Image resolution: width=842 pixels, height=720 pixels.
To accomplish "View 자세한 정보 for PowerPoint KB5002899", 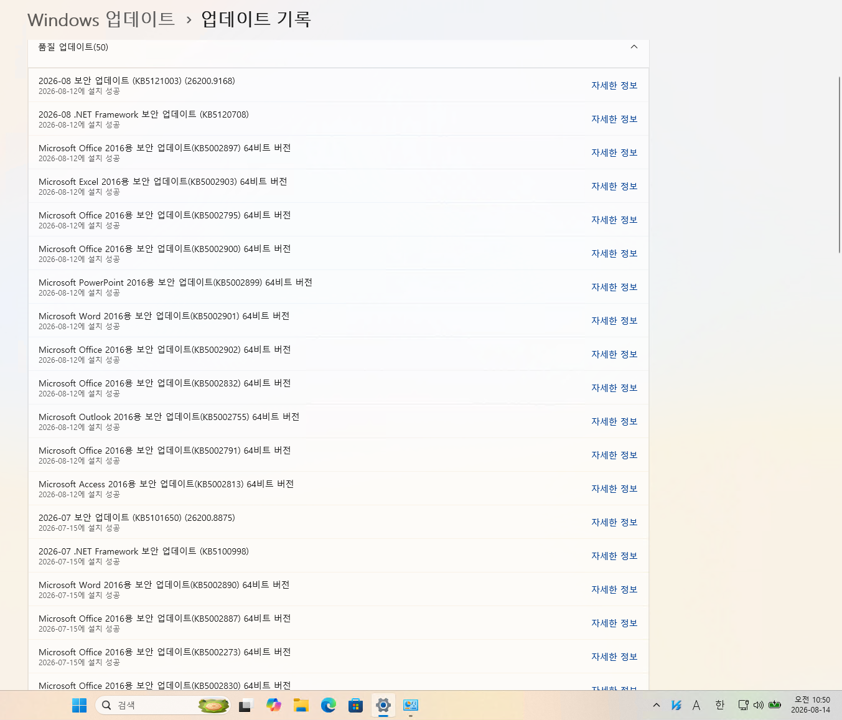I will (x=614, y=287).
